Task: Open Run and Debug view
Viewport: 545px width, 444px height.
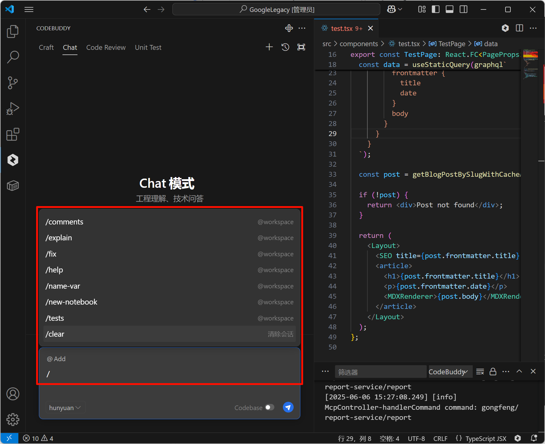Action: [13, 109]
